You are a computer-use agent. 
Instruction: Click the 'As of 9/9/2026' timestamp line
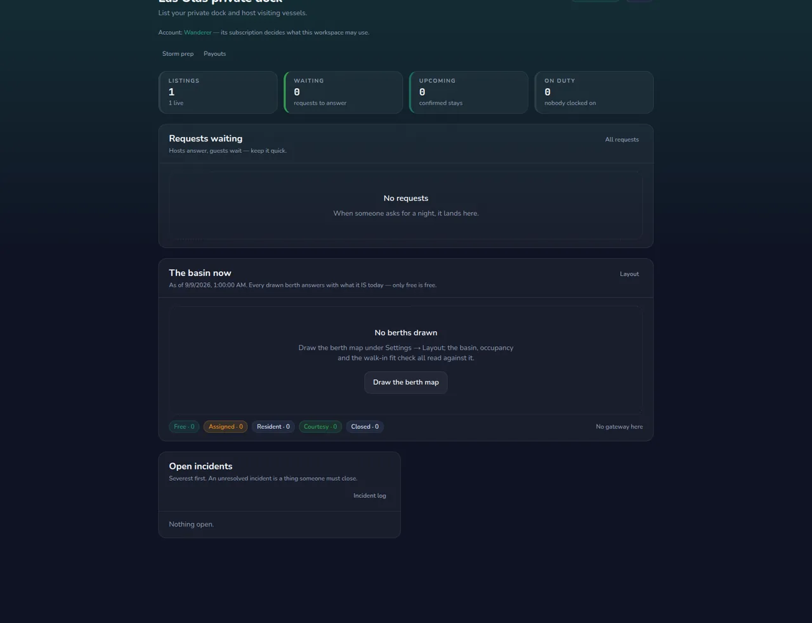coord(303,285)
